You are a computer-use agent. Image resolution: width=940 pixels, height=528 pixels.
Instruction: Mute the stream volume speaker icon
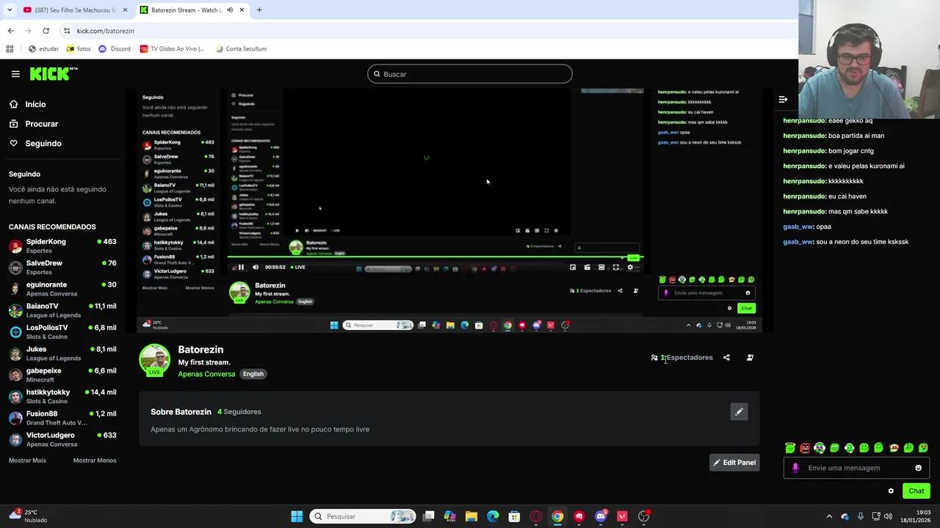256,267
